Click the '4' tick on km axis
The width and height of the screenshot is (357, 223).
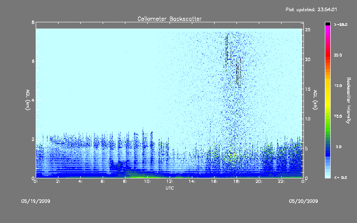pos(33,100)
